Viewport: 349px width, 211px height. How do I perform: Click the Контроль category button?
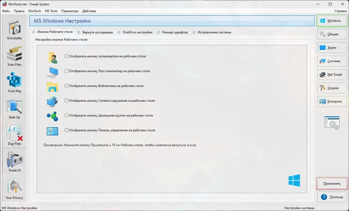click(332, 101)
